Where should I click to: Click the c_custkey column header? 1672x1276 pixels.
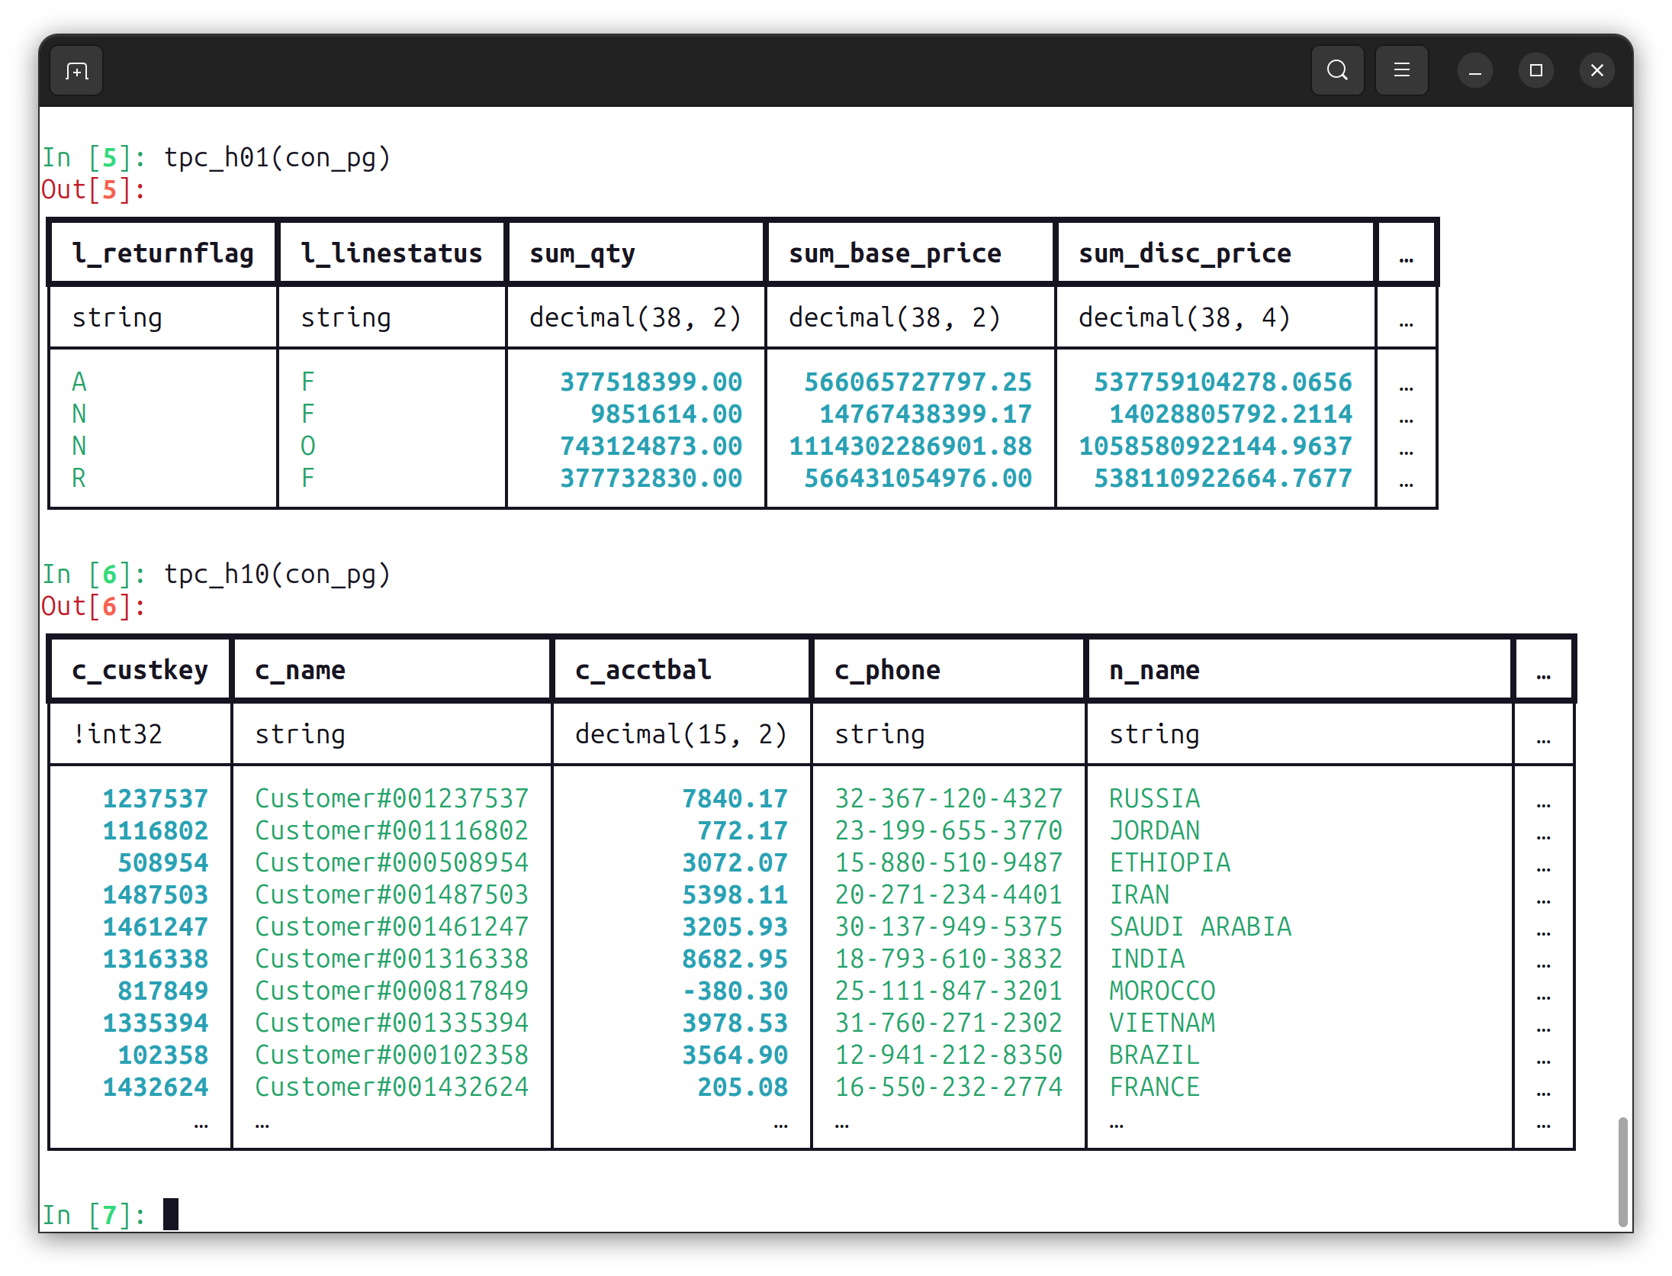click(x=140, y=670)
